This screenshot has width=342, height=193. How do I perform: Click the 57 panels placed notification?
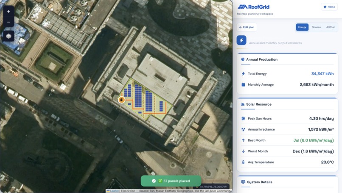(171, 181)
